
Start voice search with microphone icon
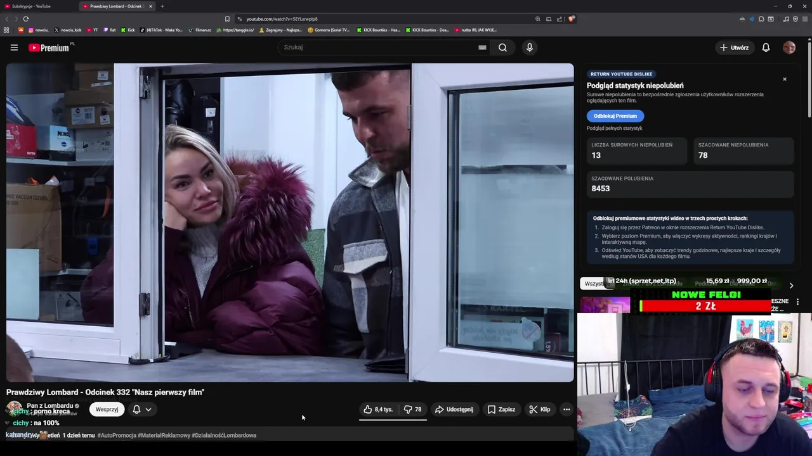point(530,47)
